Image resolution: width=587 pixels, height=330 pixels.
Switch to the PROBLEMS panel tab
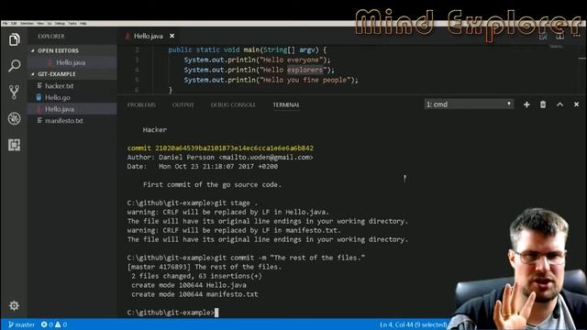pyautogui.click(x=141, y=104)
